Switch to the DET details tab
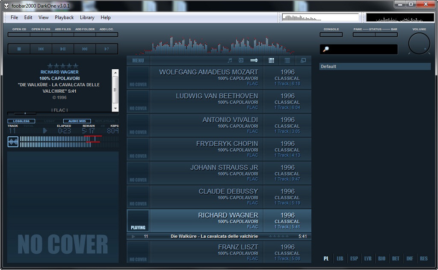This screenshot has height=270, width=438. pyautogui.click(x=396, y=258)
